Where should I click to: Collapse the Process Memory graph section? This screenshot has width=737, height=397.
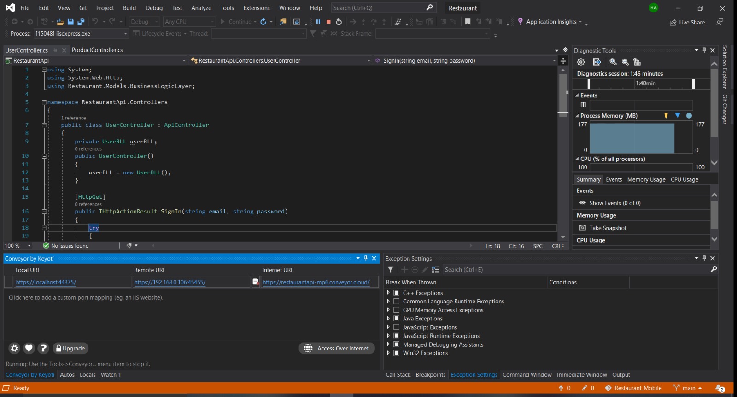pyautogui.click(x=577, y=116)
